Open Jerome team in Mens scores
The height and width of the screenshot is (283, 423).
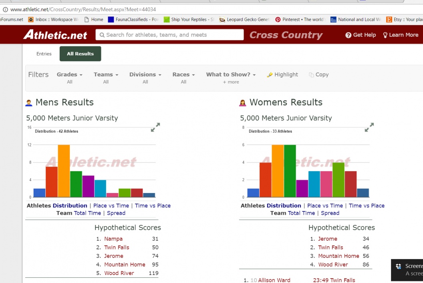[114, 256]
